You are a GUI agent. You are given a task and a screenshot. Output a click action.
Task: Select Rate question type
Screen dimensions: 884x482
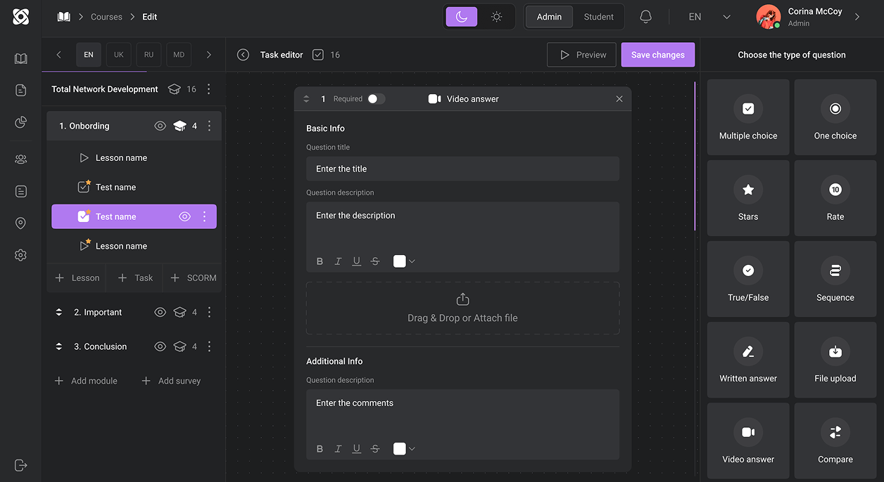click(x=835, y=198)
